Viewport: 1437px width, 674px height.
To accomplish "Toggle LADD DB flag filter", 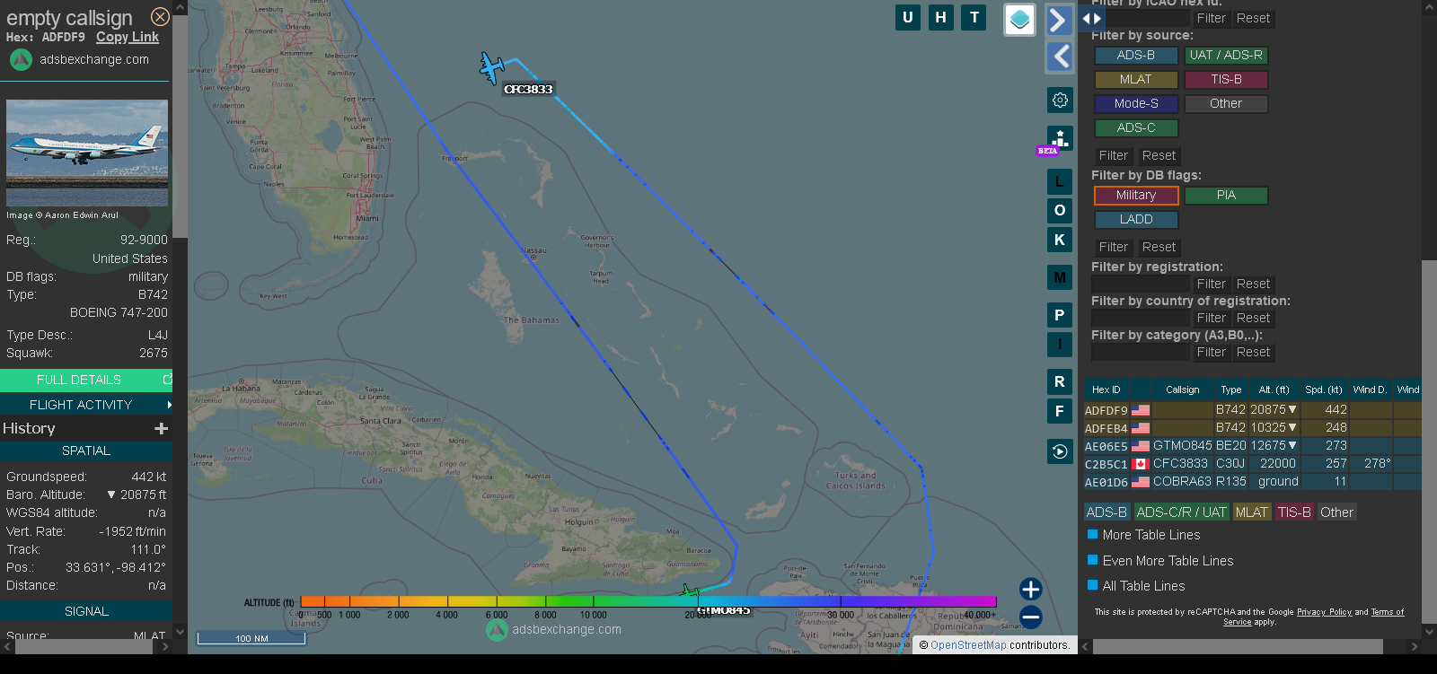I will point(1136,220).
